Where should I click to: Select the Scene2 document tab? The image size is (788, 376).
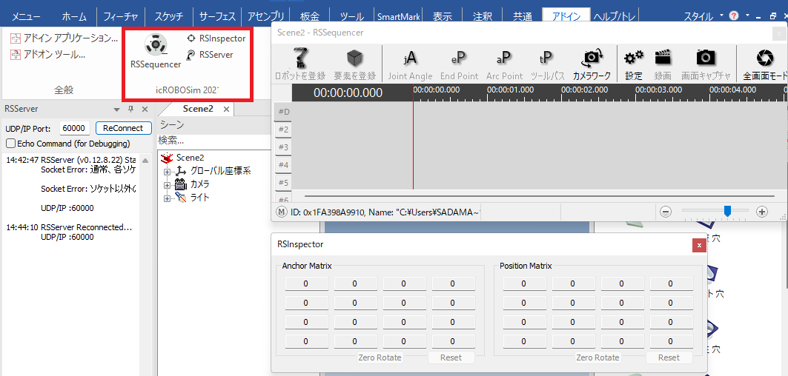click(198, 109)
